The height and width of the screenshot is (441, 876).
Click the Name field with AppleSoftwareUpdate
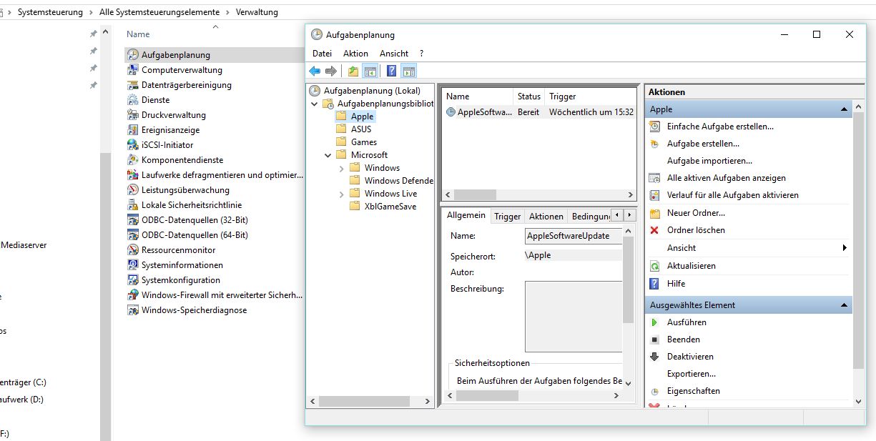[574, 236]
